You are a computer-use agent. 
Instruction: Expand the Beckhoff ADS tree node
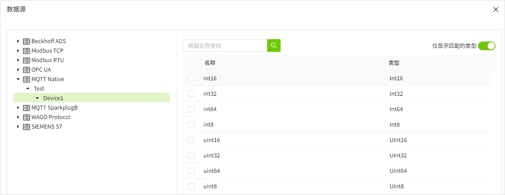[x=18, y=41]
